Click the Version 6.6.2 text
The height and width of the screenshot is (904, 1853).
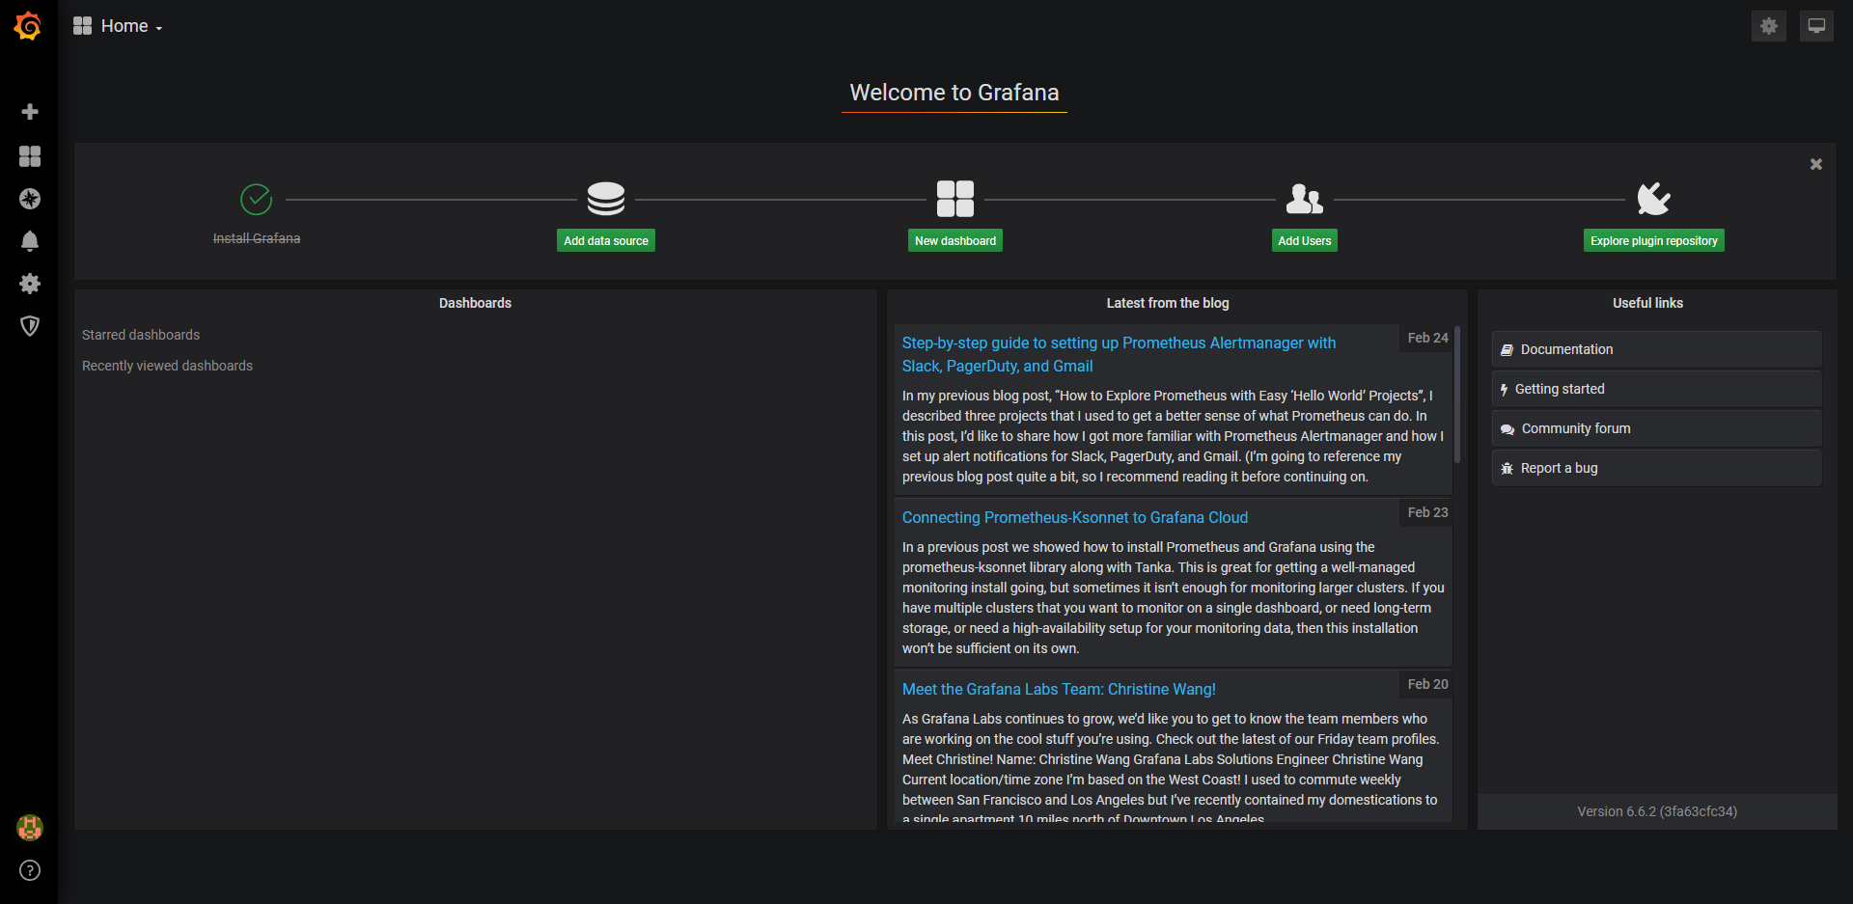click(1657, 811)
